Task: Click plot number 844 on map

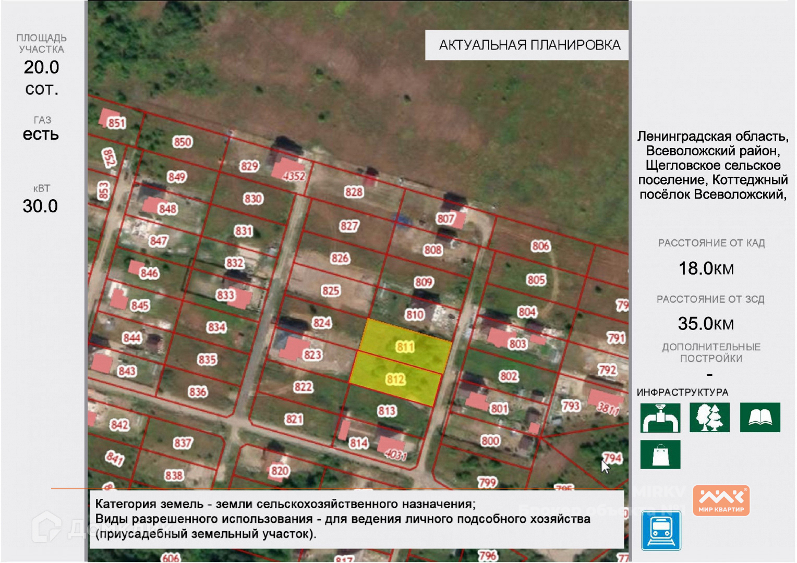Action: (x=132, y=338)
